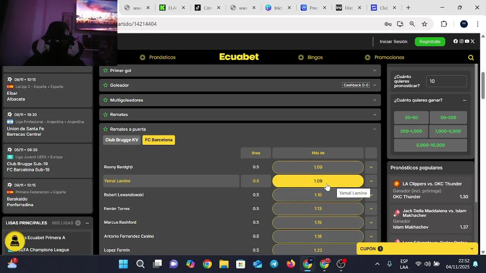This screenshot has width=486, height=273.
Task: Favorite the Primer gol market star
Action: point(105,71)
